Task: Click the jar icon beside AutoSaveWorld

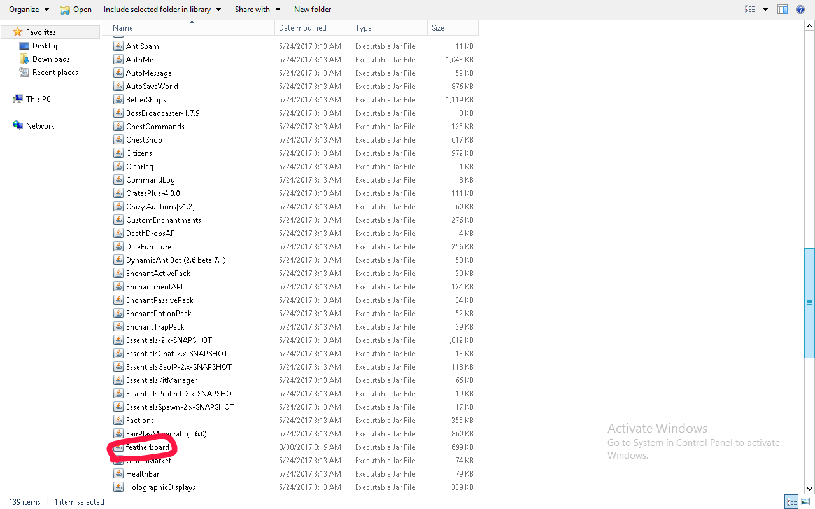Action: (x=118, y=87)
